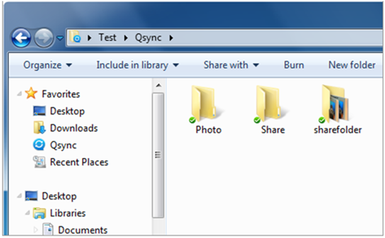Click the sharefolder folder name
Image resolution: width=385 pixels, height=238 pixels.
338,130
